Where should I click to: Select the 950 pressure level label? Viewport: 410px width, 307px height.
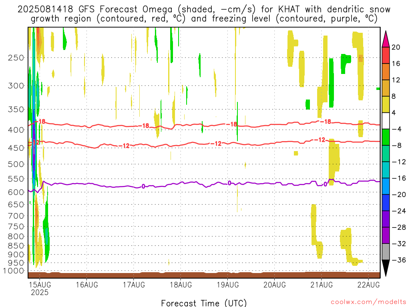16,263
